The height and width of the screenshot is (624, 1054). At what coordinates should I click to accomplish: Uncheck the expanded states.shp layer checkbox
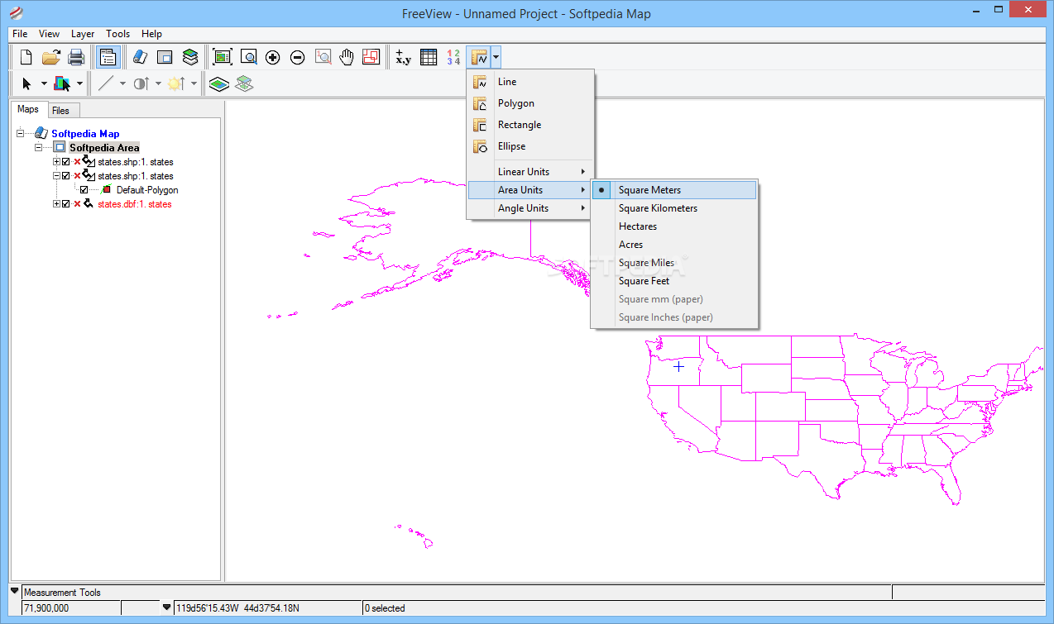[66, 176]
